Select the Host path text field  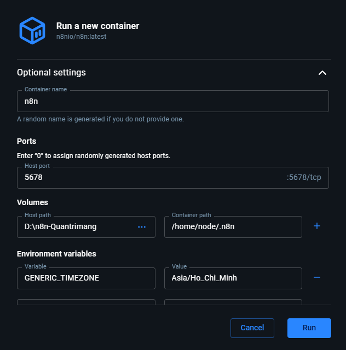pos(77,227)
